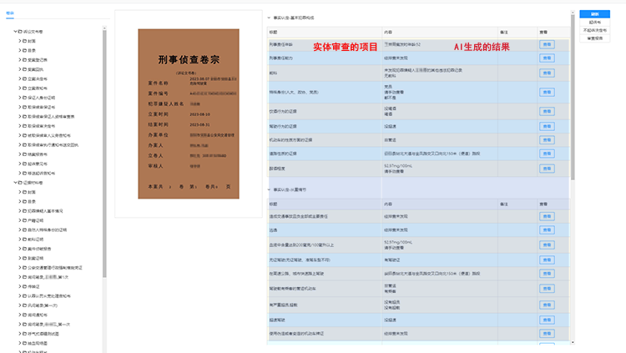Click 查看 button for 醉酒程度 row
The image size is (626, 353).
coord(547,167)
